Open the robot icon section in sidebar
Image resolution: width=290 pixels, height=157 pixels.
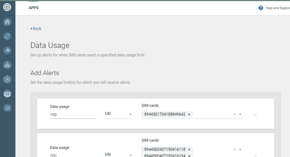click(x=7, y=65)
